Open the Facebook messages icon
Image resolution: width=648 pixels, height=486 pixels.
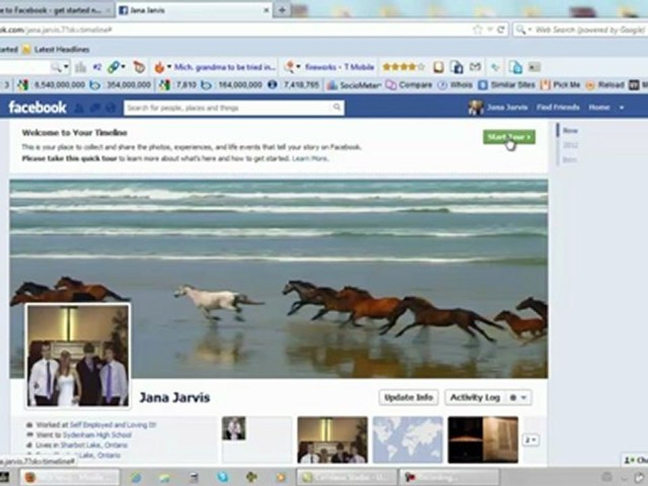point(95,108)
